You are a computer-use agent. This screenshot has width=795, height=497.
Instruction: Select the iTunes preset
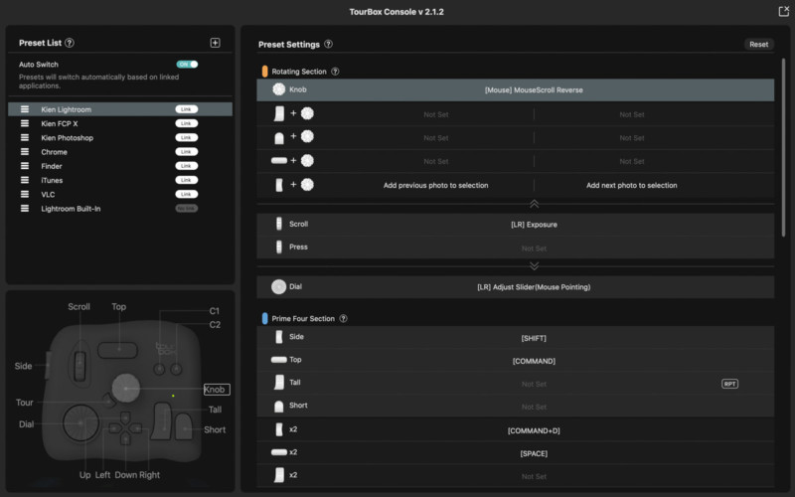pos(120,180)
